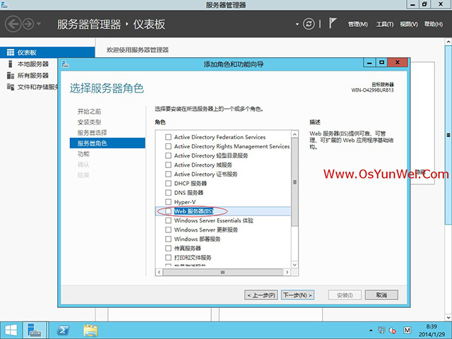
Task: Check Active Directory 轻型目录服务 role
Action: (168, 155)
